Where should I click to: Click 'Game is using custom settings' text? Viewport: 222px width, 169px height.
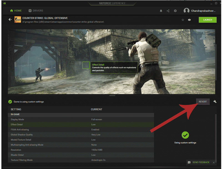point(29,102)
